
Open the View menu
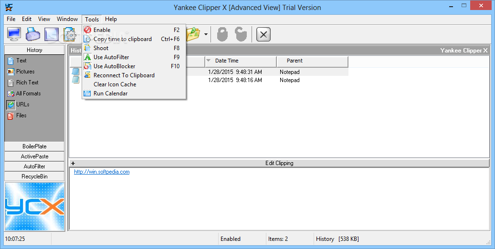point(44,19)
